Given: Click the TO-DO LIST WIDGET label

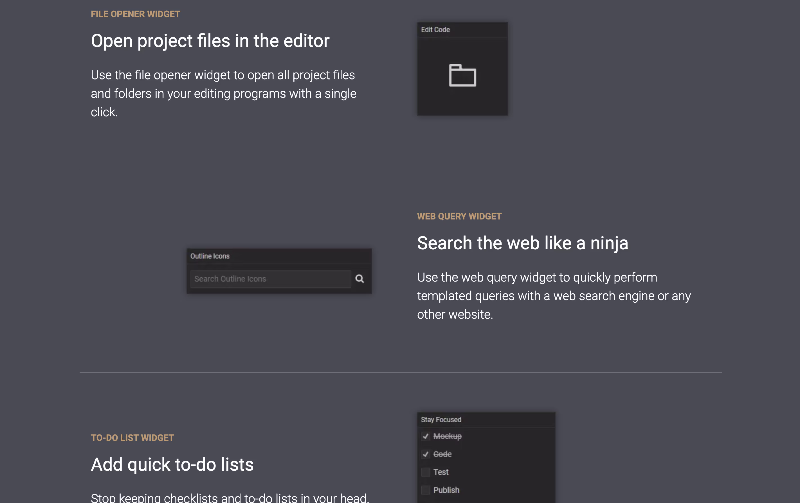Looking at the screenshot, I should pyautogui.click(x=132, y=438).
